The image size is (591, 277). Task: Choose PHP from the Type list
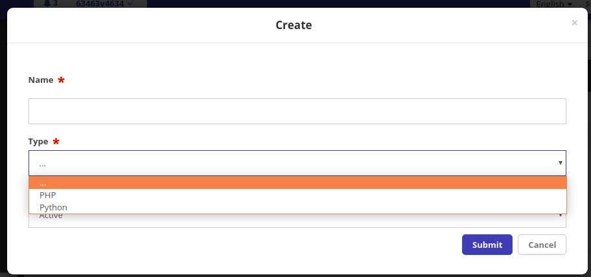pyautogui.click(x=48, y=195)
